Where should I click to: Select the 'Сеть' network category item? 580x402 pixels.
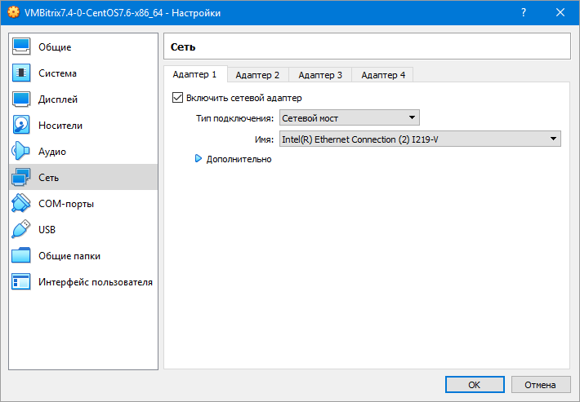point(49,178)
